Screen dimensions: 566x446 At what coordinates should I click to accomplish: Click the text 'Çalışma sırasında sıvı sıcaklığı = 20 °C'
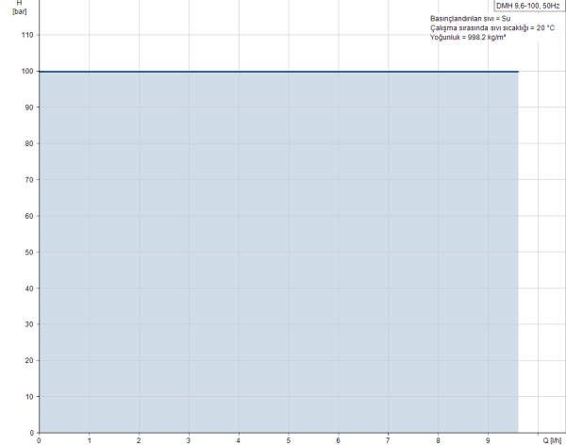click(492, 27)
